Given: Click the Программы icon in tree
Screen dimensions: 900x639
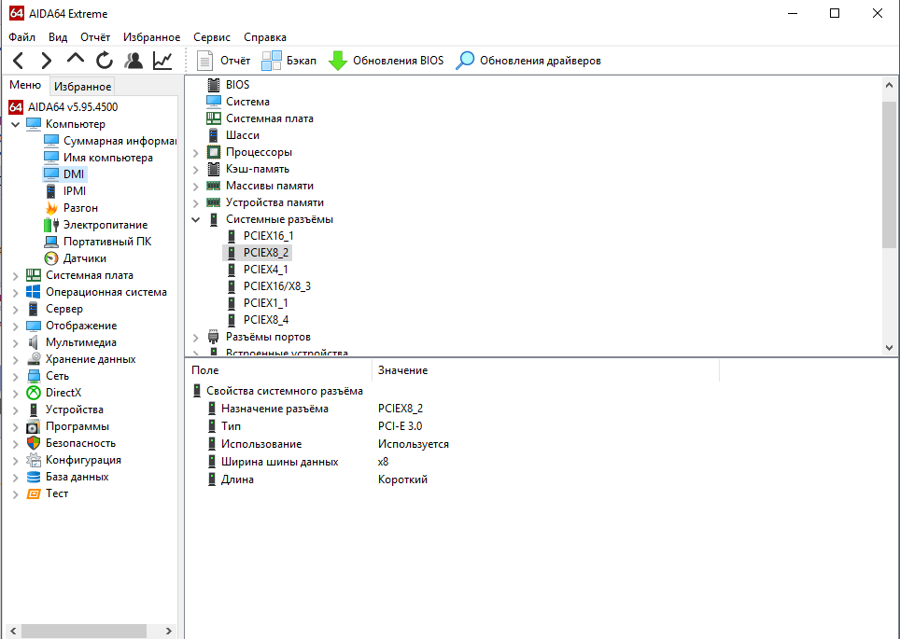Looking at the screenshot, I should 34,426.
